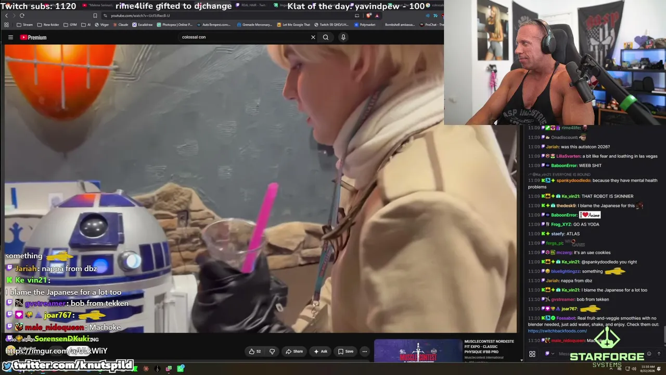Open the Photopea bookmark
This screenshot has height=375, width=666.
[x=175, y=24]
